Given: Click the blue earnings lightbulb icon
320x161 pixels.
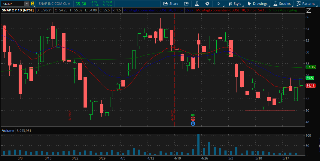Looking at the screenshot, I should [193, 124].
